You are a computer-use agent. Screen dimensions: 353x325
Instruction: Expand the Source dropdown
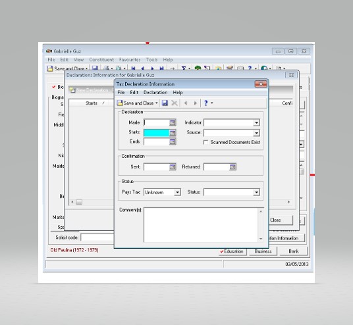coord(256,133)
